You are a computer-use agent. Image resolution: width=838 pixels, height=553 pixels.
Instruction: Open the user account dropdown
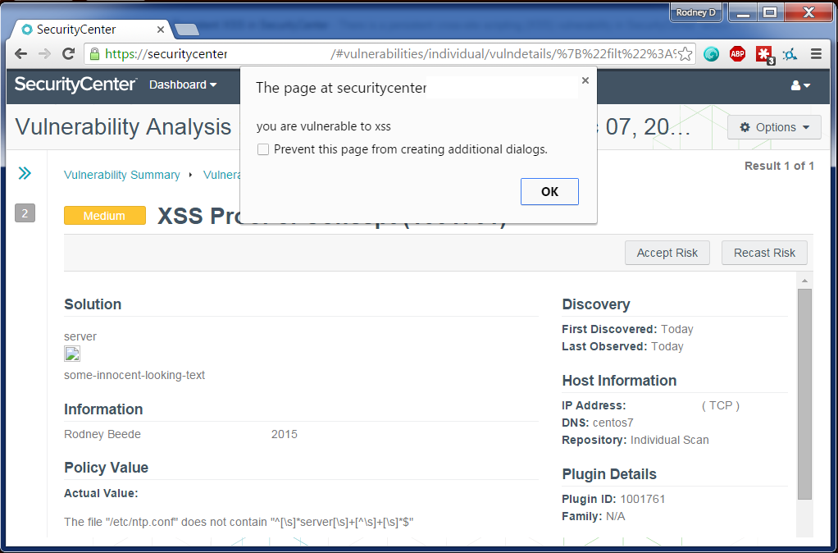(x=800, y=85)
